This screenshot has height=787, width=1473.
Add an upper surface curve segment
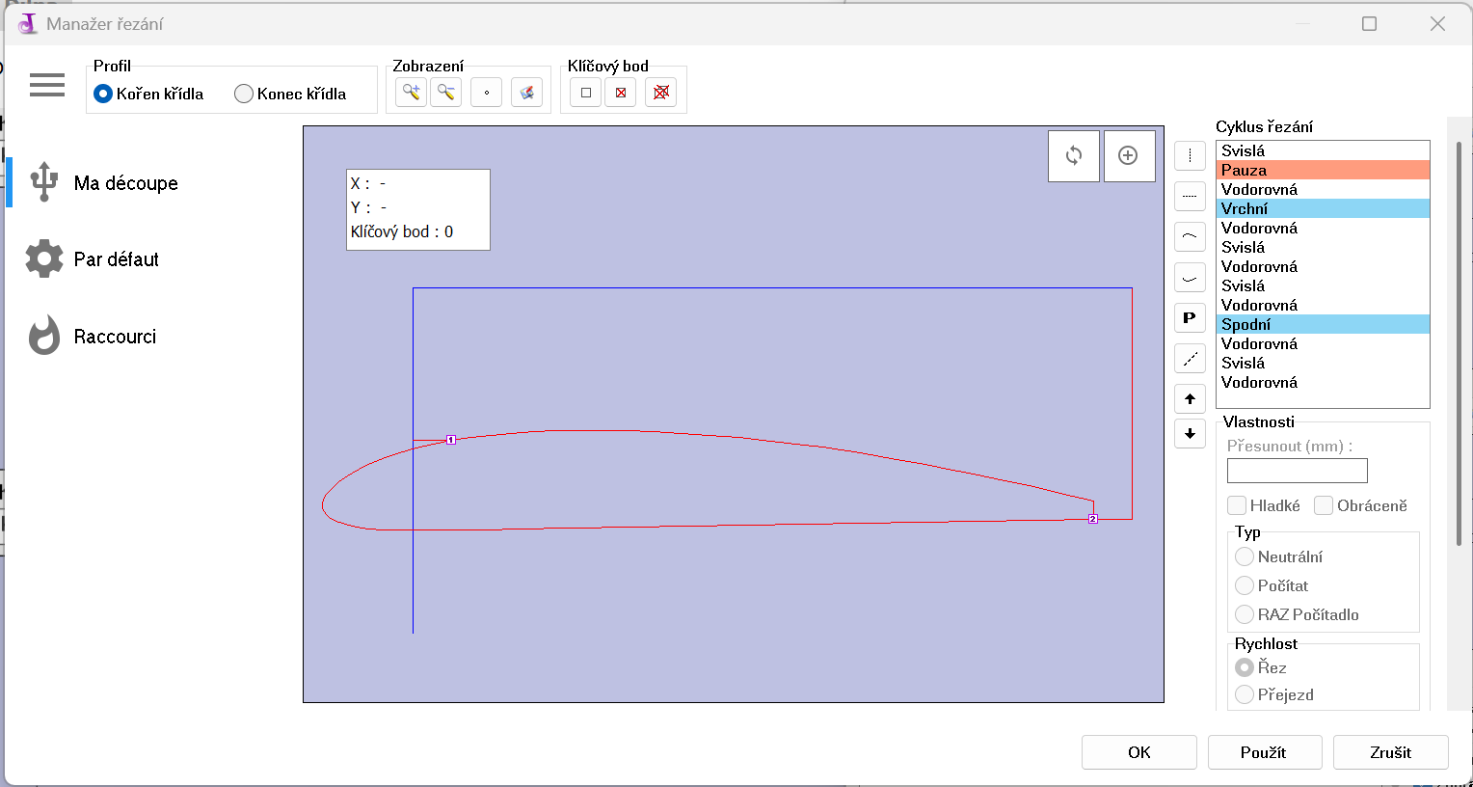(x=1190, y=236)
